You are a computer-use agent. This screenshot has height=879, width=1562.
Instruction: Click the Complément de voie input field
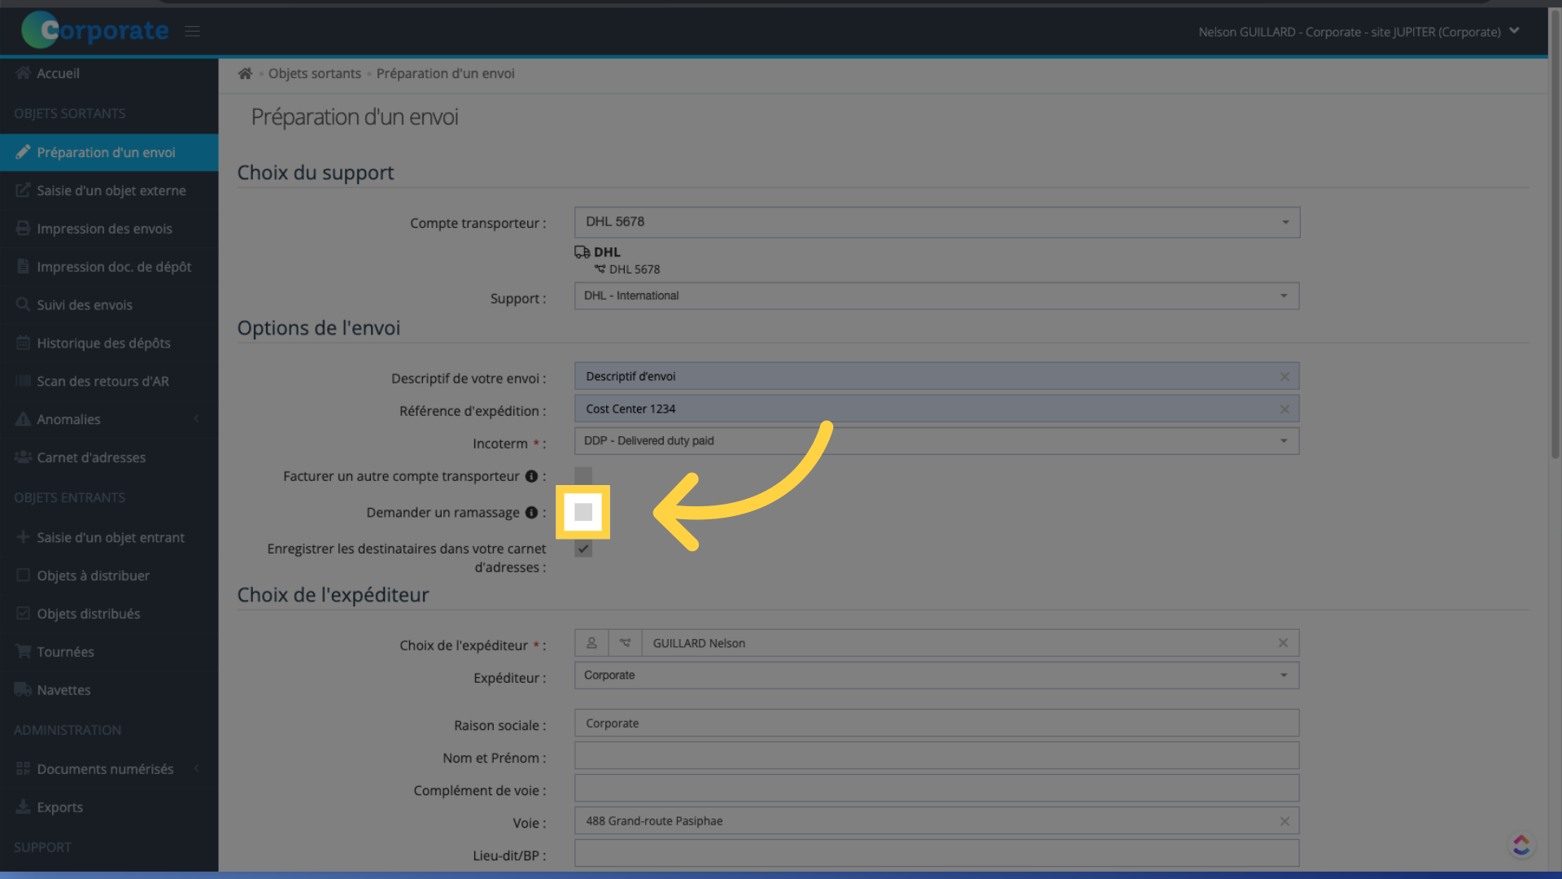[x=936, y=788]
